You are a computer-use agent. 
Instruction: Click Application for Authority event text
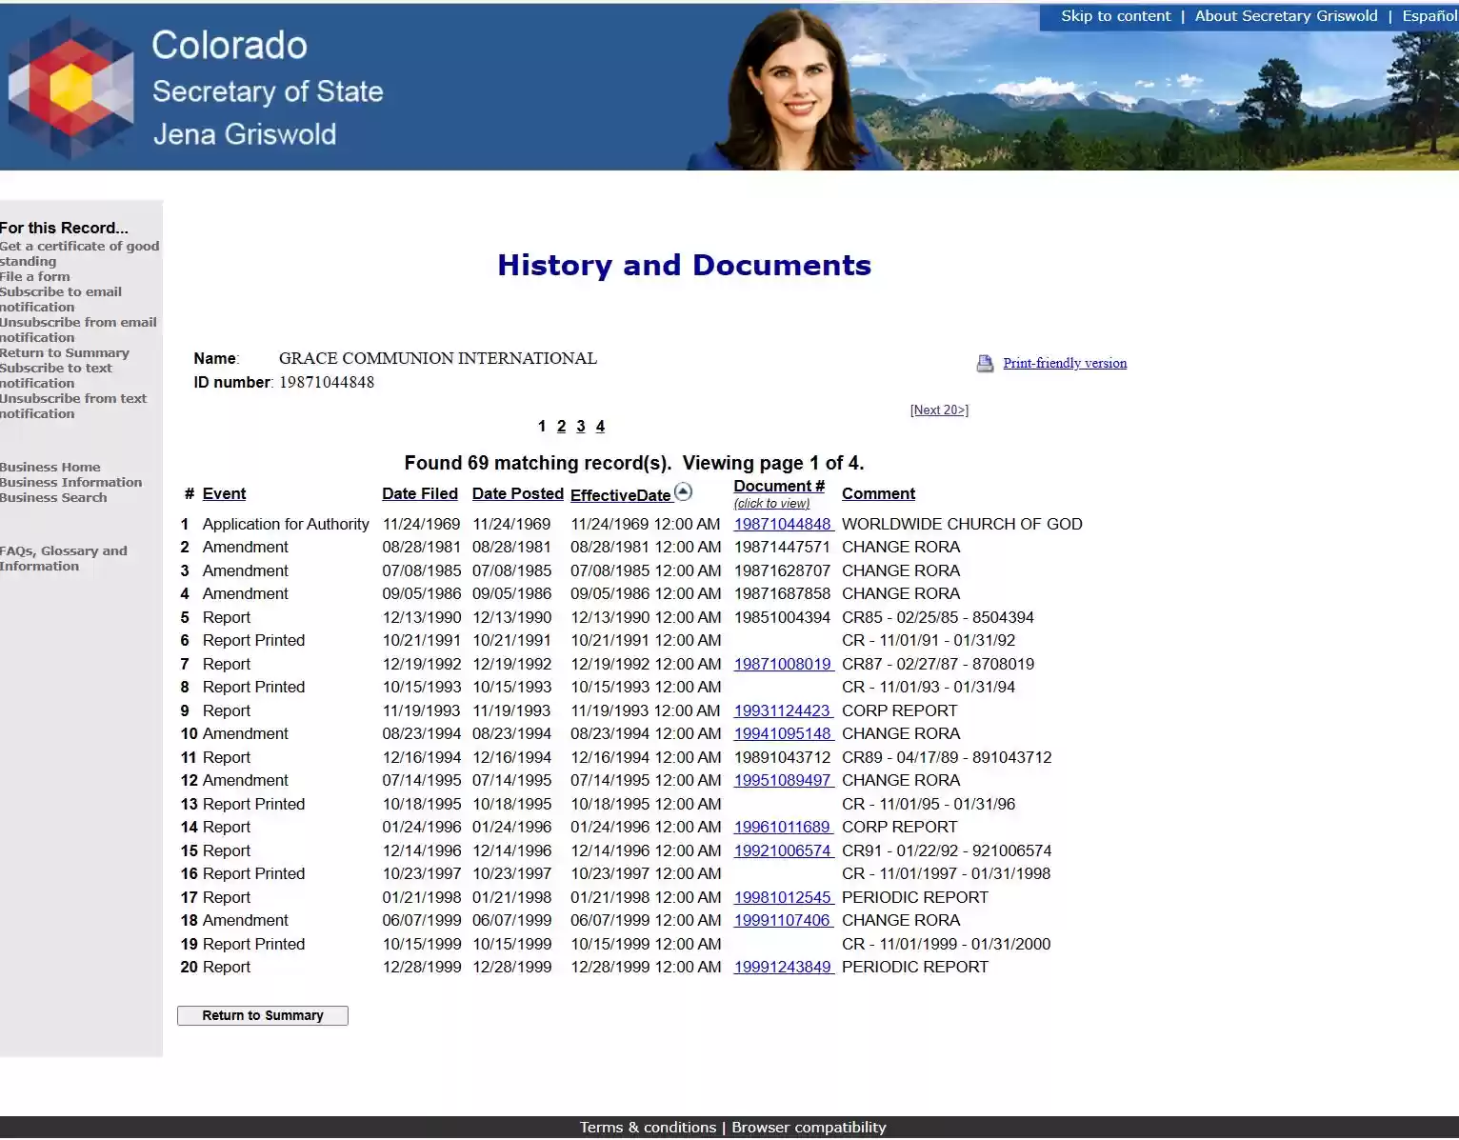tap(286, 524)
